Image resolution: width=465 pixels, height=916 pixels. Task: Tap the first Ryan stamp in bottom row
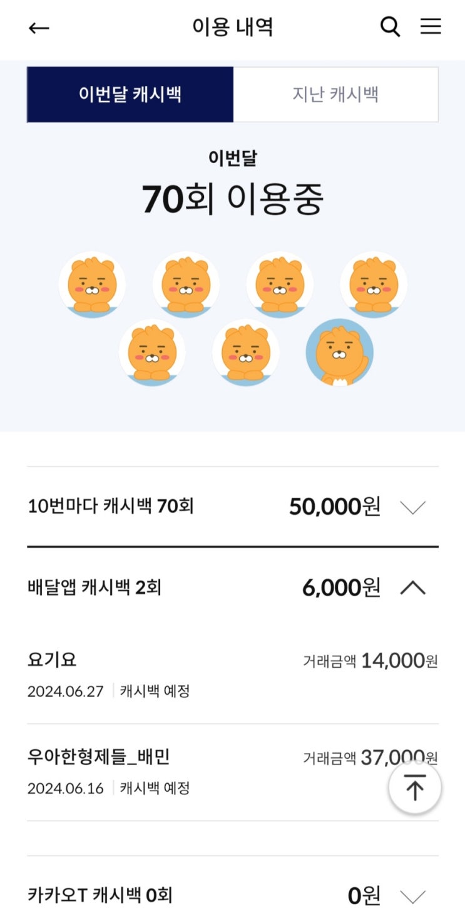coord(152,352)
